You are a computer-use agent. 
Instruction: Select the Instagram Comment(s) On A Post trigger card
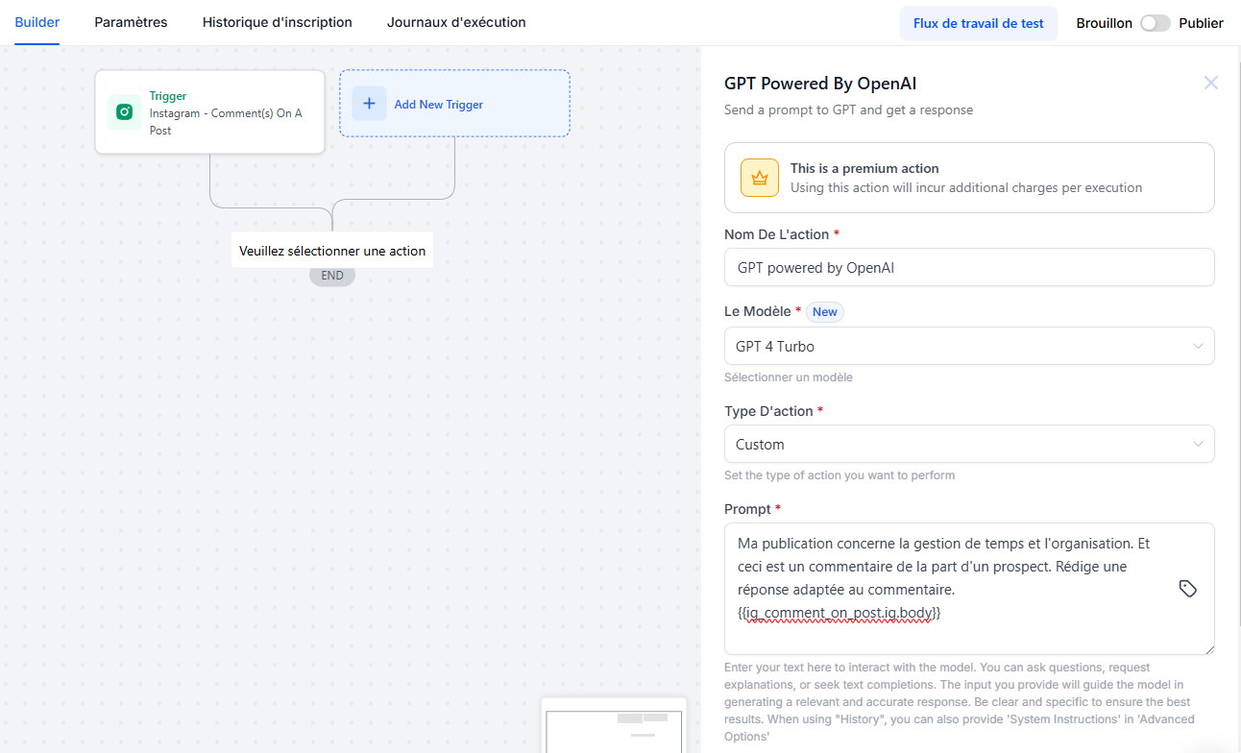coord(209,111)
